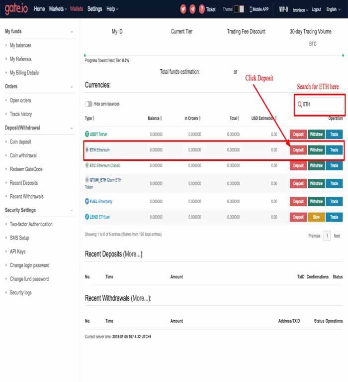Open Open orders in sidebar
Image resolution: width=348 pixels, height=382 pixels.
tap(20, 101)
